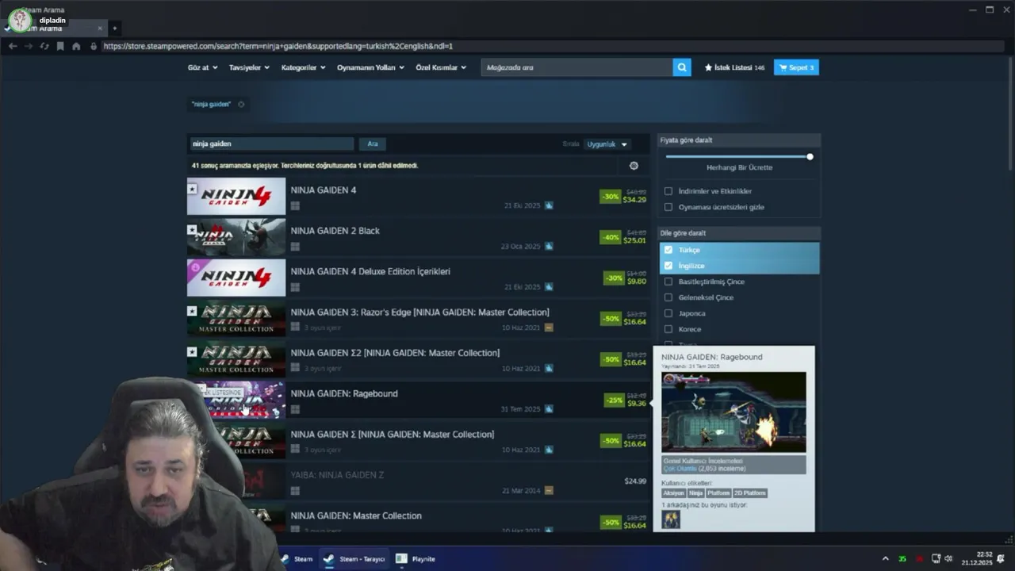Open Steam from the taskbar
Screen dimensions: 1015x571
coord(297,559)
